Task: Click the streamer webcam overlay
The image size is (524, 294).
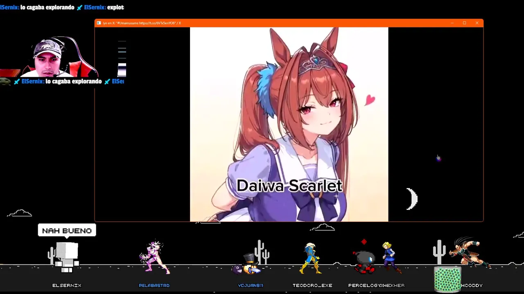Action: click(x=48, y=57)
